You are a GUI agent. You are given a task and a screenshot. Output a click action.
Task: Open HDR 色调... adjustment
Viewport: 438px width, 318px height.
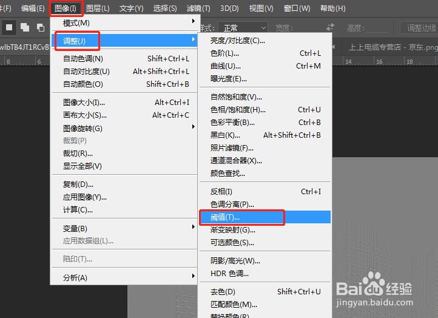(265, 274)
